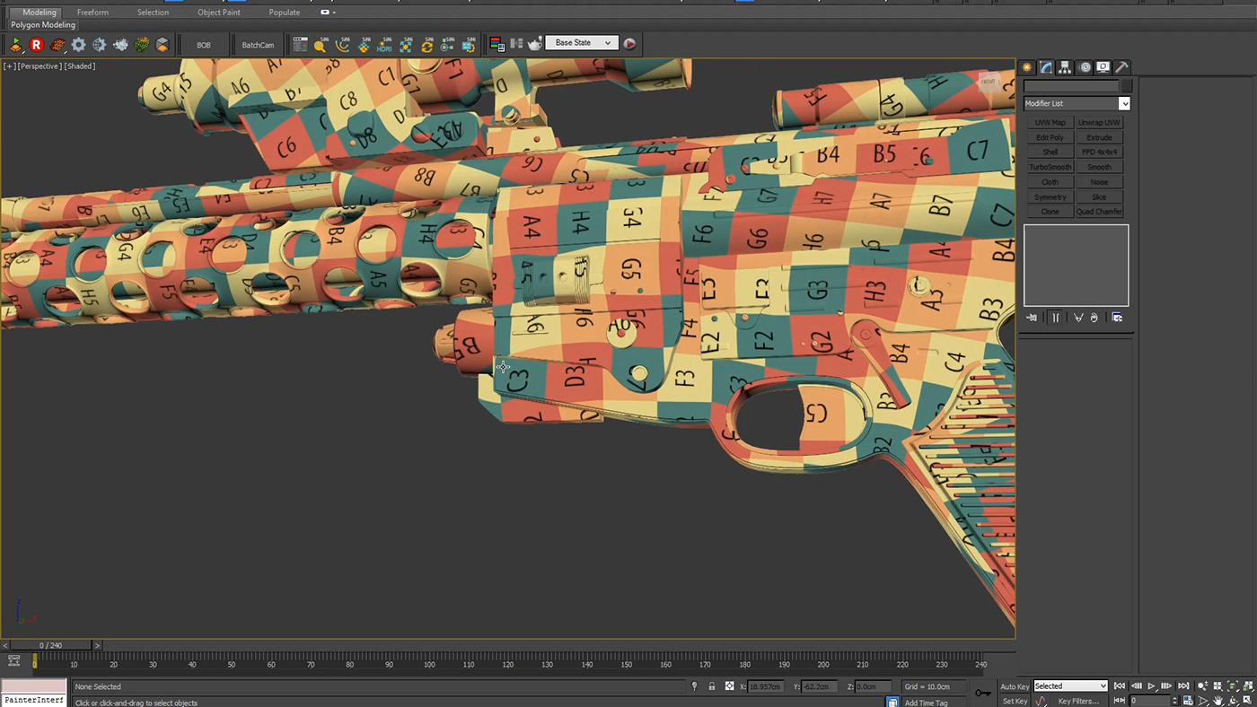This screenshot has height=707, width=1257.
Task: Open the Selected key filter dropdown
Action: (1070, 686)
